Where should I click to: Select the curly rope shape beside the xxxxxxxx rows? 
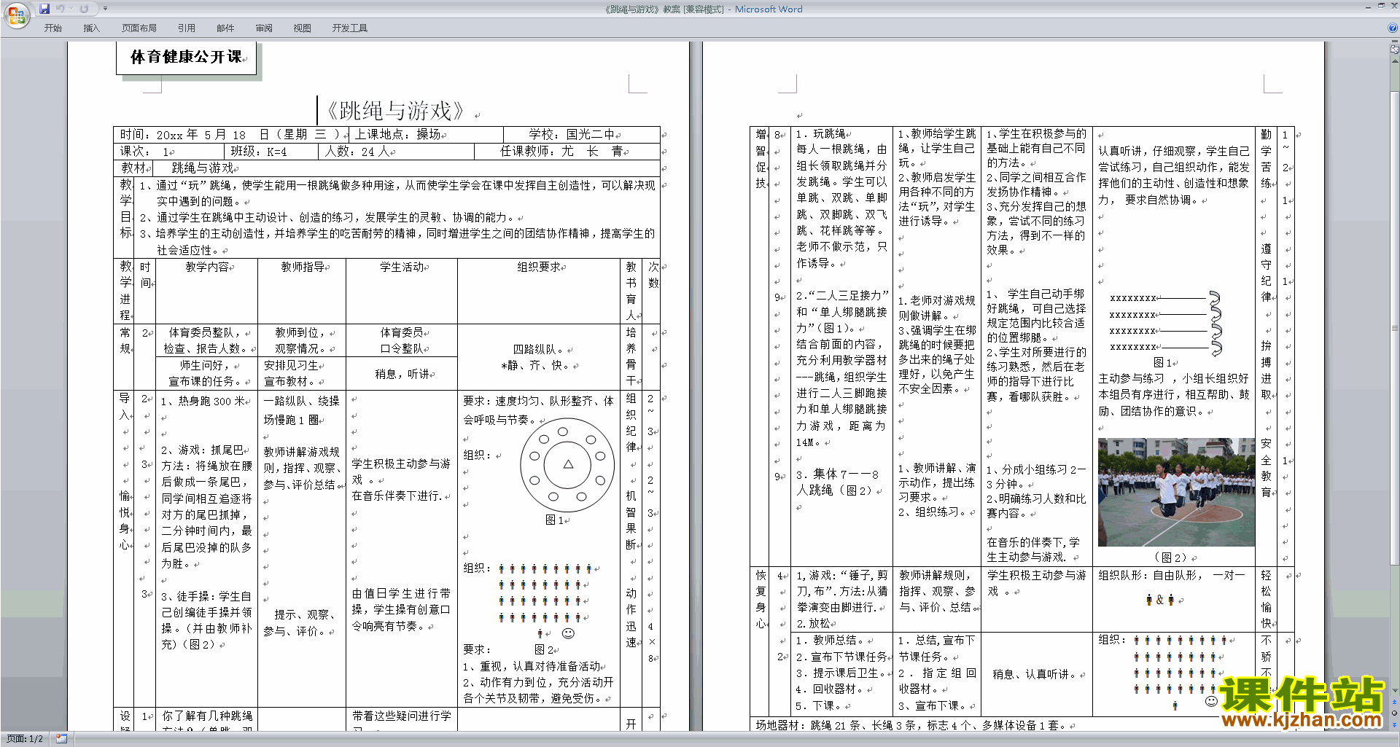click(1215, 323)
